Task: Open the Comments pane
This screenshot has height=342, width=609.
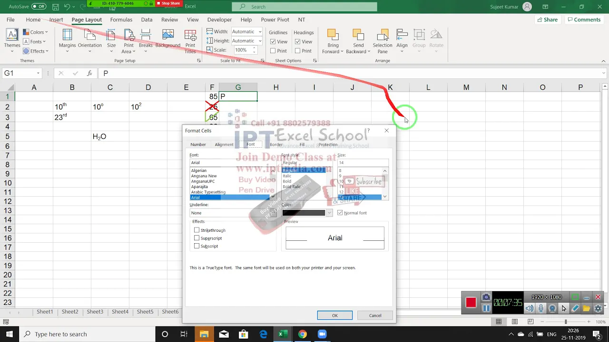Action: [x=584, y=19]
